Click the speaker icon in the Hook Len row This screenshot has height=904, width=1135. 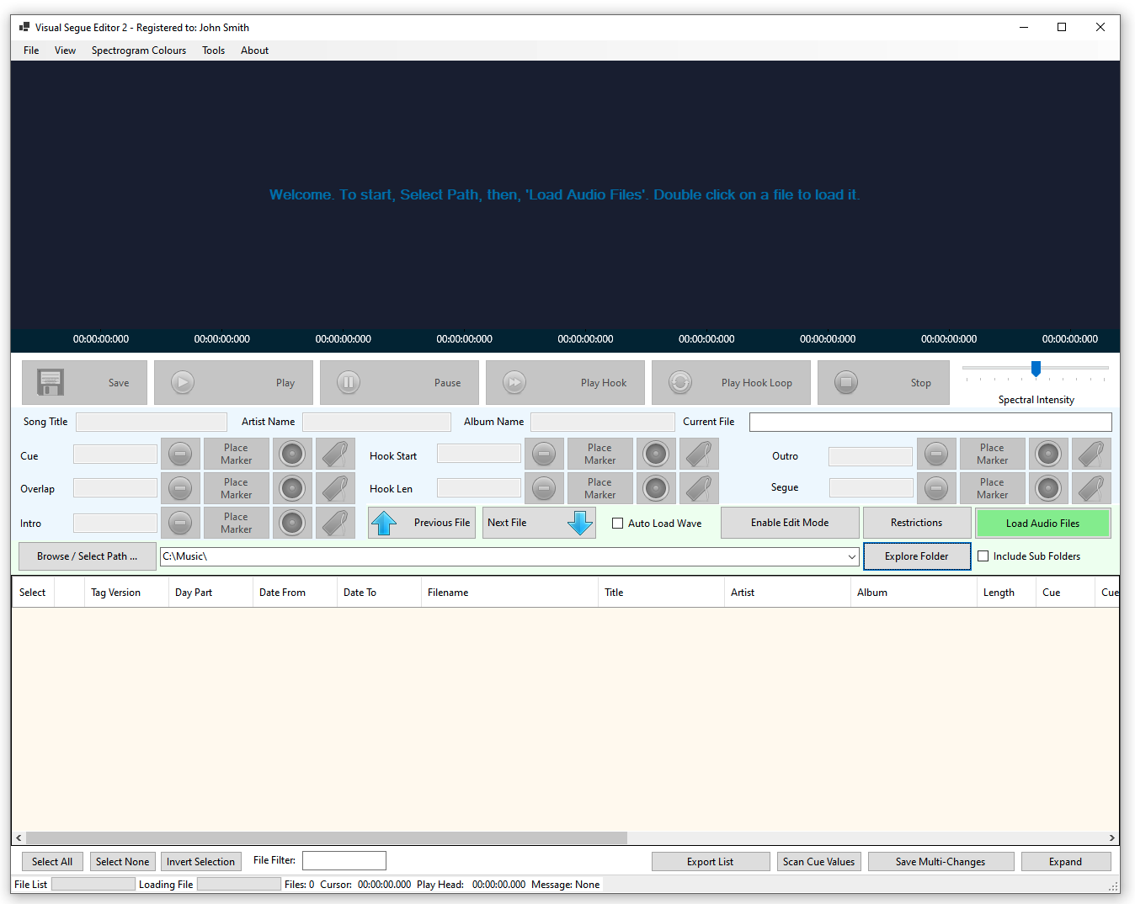tap(656, 488)
